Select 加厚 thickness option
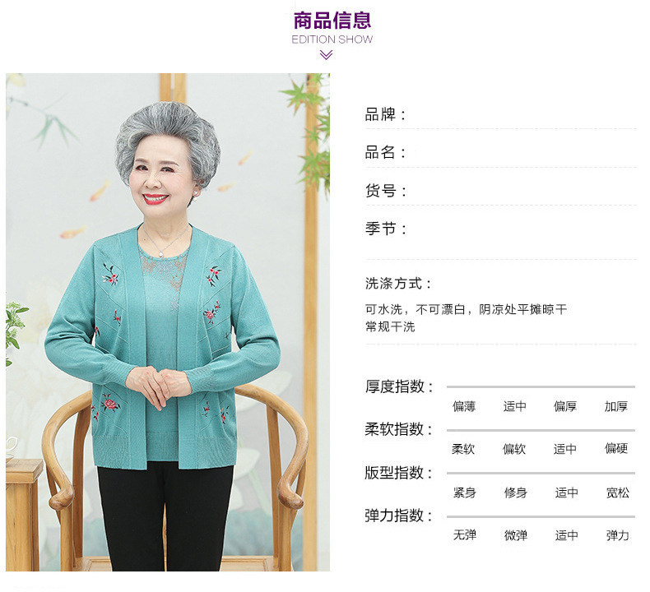The width and height of the screenshot is (650, 592). tap(616, 406)
